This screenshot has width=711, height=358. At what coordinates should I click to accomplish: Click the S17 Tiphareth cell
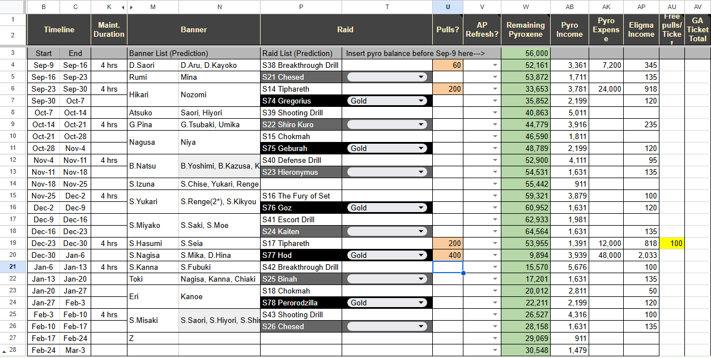[x=301, y=243]
